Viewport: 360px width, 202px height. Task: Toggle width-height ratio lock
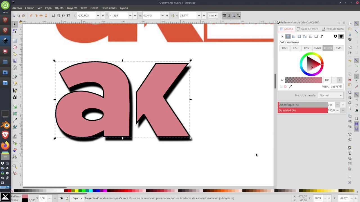pos(172,15)
